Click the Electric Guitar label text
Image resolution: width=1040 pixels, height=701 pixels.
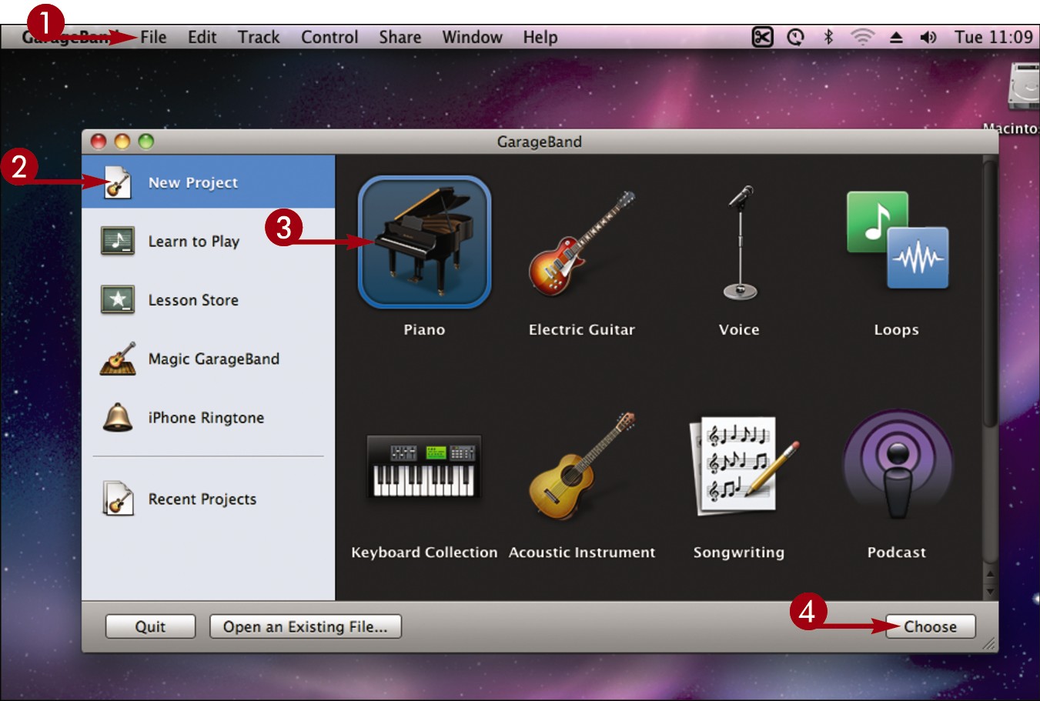pyautogui.click(x=582, y=329)
